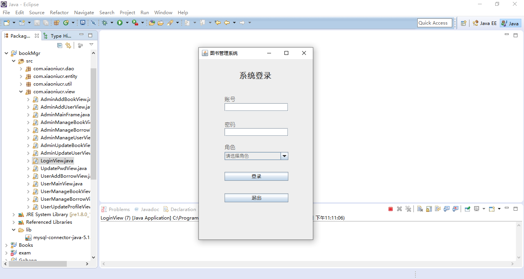
Task: Open the New wizard dropdown arrow
Action: click(14, 23)
